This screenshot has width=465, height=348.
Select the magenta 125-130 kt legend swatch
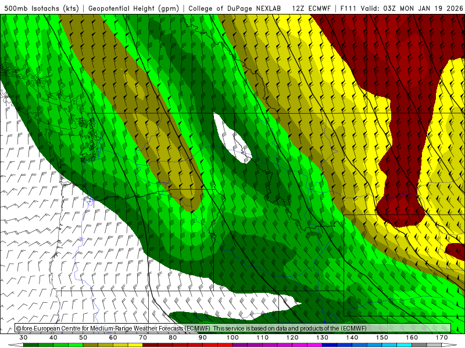[x=314, y=345]
